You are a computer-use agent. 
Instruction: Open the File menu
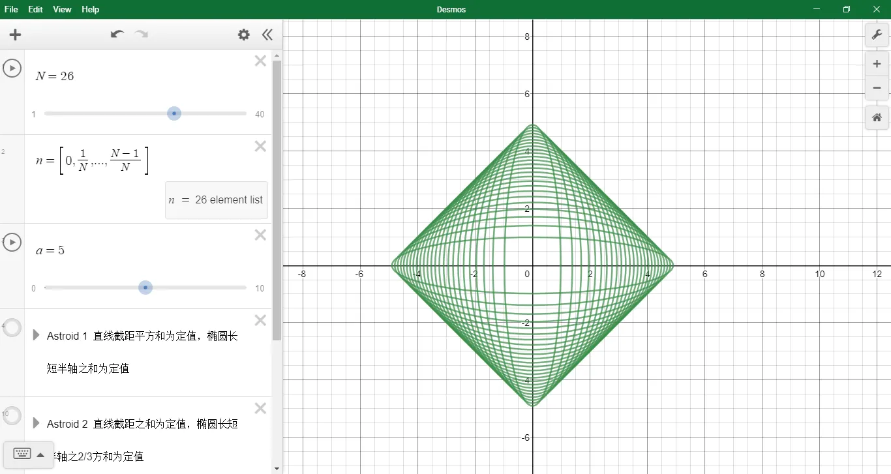pyautogui.click(x=11, y=9)
